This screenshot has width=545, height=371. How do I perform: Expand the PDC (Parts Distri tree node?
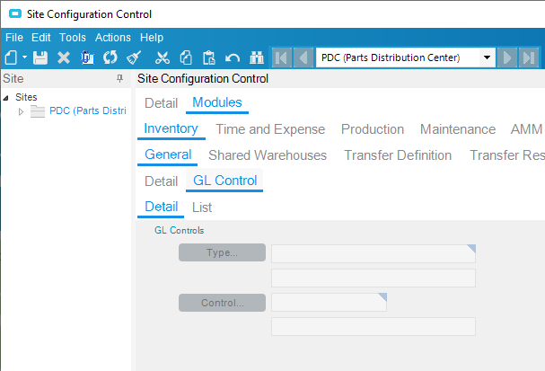[21, 111]
